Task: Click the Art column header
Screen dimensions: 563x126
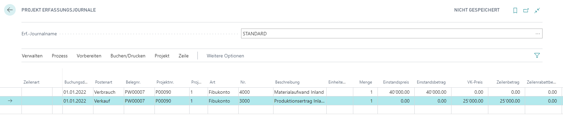Action: [212, 82]
